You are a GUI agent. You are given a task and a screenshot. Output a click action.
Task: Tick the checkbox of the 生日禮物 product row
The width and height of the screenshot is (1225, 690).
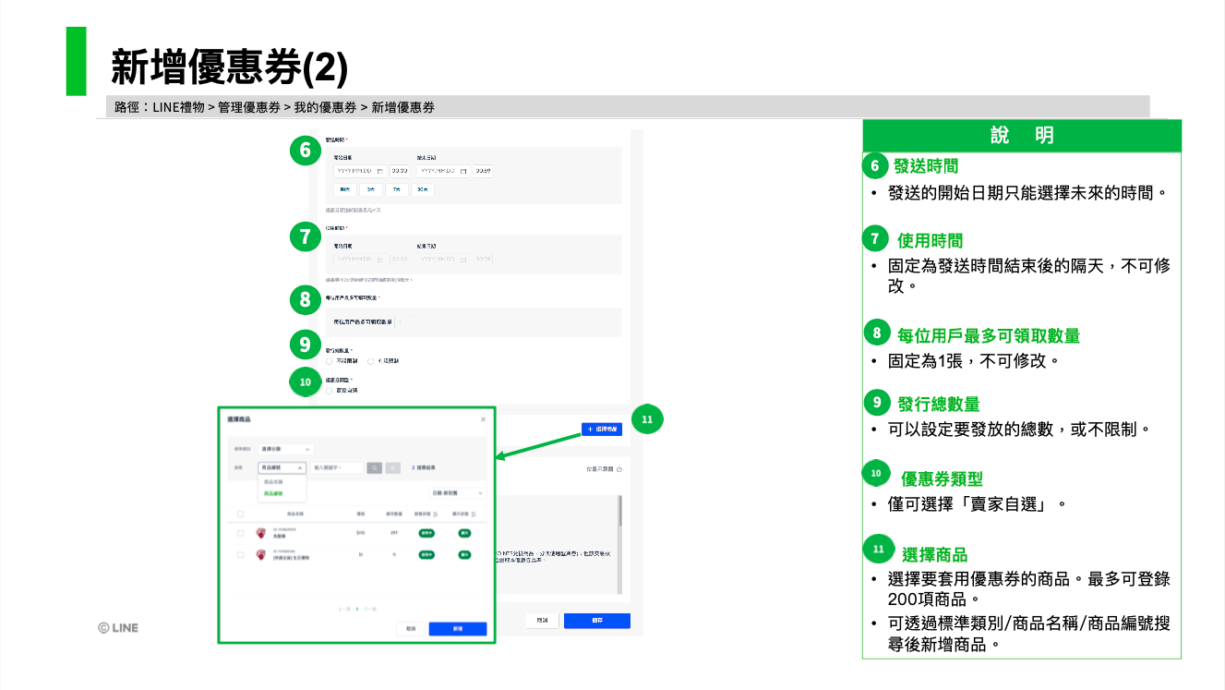(240, 555)
